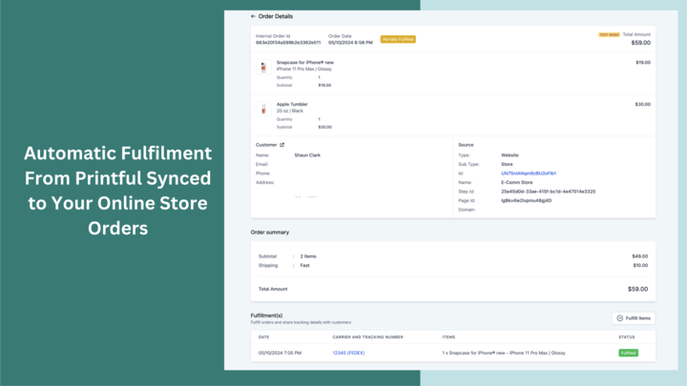This screenshot has height=386, width=687.
Task: Click the source name E-Comm Store
Action: 517,182
